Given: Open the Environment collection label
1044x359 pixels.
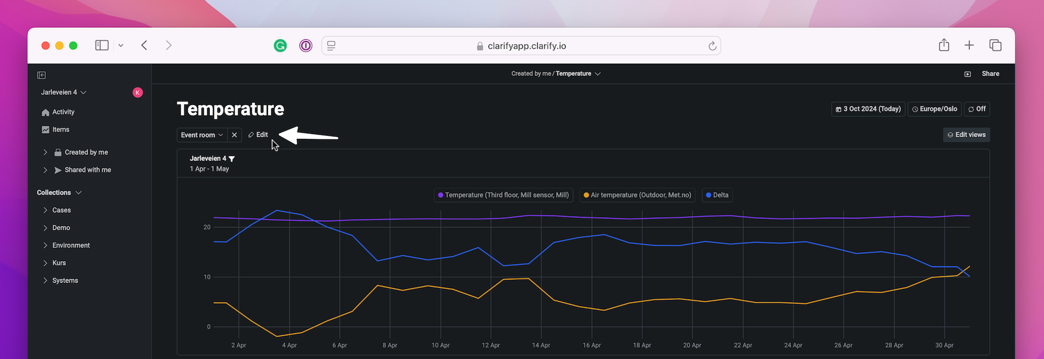Looking at the screenshot, I should (x=71, y=246).
